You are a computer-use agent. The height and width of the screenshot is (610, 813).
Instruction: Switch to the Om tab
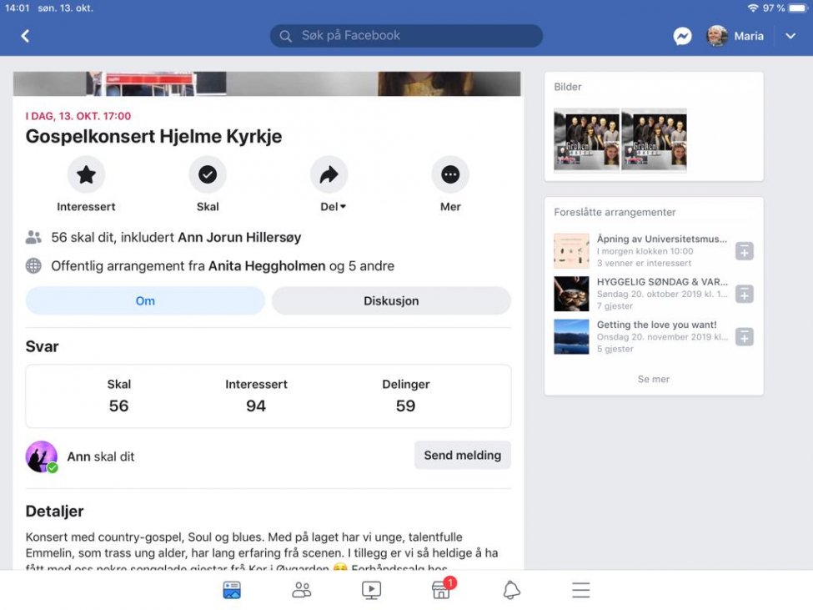145,301
